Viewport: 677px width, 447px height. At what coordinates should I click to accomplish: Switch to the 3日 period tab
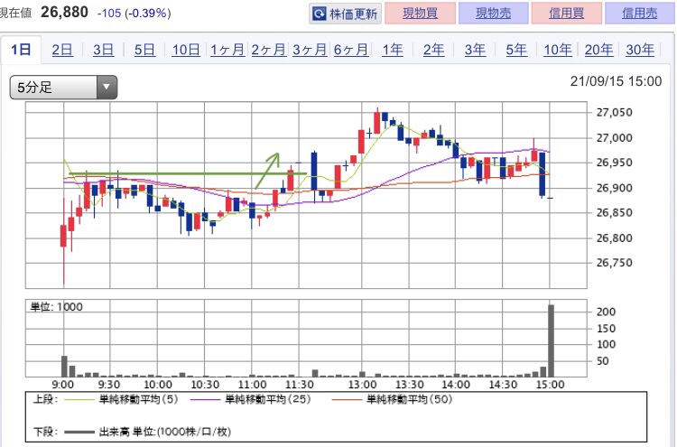click(103, 50)
